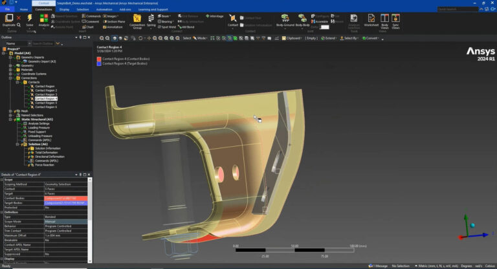Open the Select By dropdown
The image size is (497, 269).
[349, 38]
